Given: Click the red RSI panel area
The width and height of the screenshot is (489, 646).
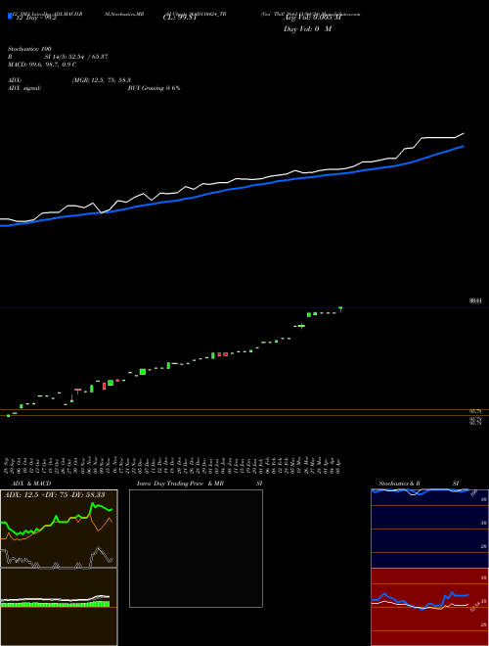Looking at the screenshot, I should point(429,607).
